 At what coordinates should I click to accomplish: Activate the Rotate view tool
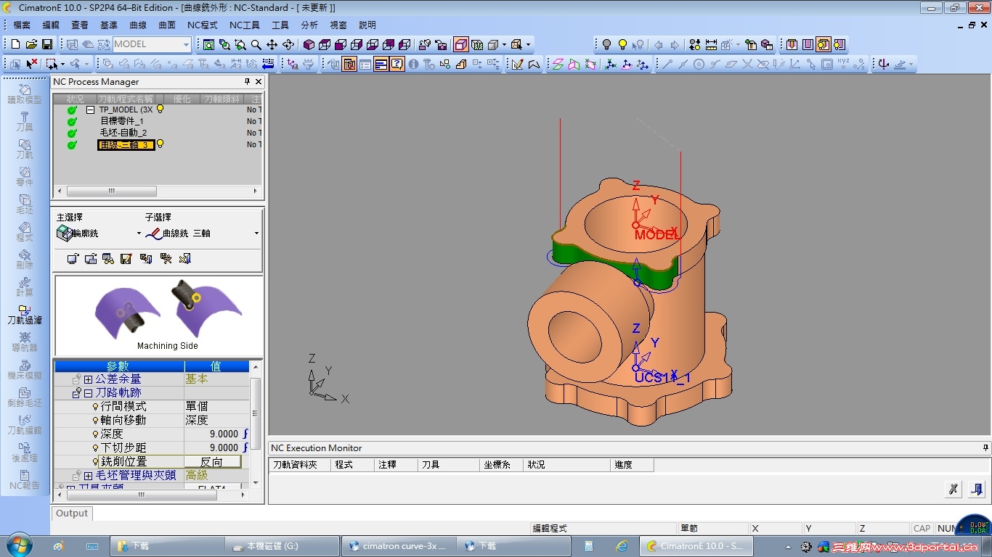pos(288,44)
